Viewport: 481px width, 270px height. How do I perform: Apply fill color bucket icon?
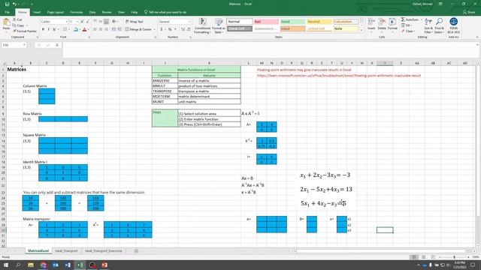[x=76, y=29]
